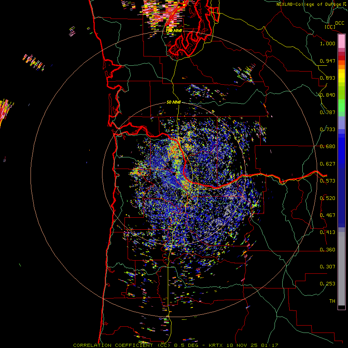Image resolution: width=348 pixels, height=348 pixels.
Task: Click the NEXLAB-College of DuPage label
Action: tap(309, 4)
